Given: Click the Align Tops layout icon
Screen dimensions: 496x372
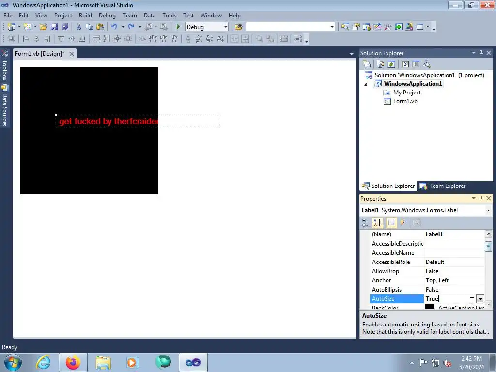Looking at the screenshot, I should point(61,39).
